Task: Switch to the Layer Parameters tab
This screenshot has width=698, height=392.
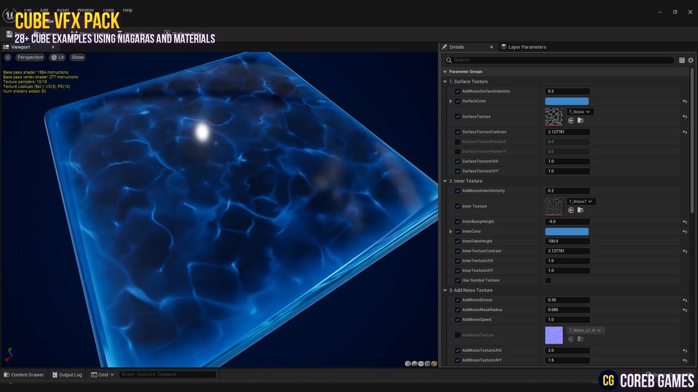Action: point(523,47)
